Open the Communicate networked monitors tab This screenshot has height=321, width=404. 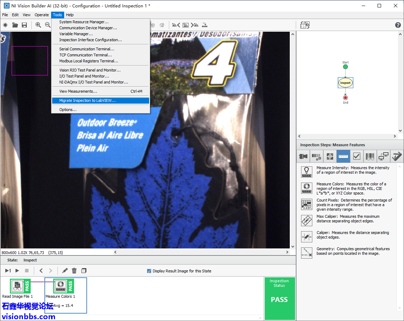pyautogui.click(x=384, y=156)
